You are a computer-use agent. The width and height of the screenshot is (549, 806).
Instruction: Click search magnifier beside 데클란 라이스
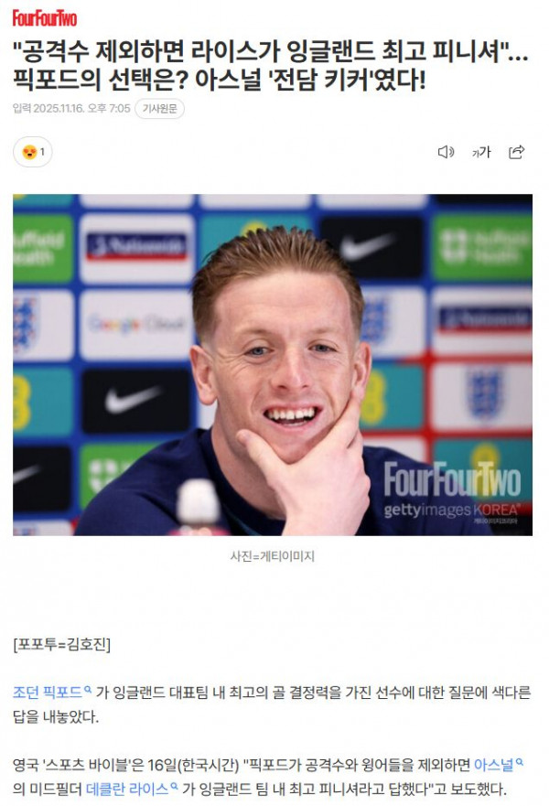pos(174,786)
